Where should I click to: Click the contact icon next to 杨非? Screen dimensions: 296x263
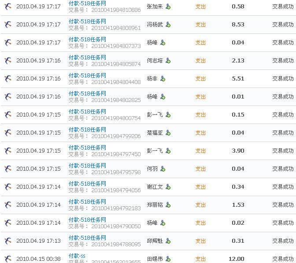point(163,79)
